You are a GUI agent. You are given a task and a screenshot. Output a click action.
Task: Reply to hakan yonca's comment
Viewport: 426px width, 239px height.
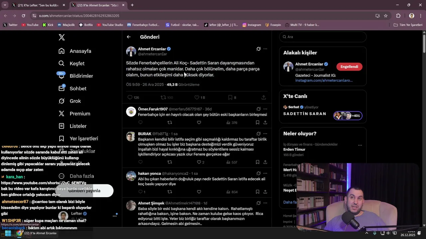140,192
